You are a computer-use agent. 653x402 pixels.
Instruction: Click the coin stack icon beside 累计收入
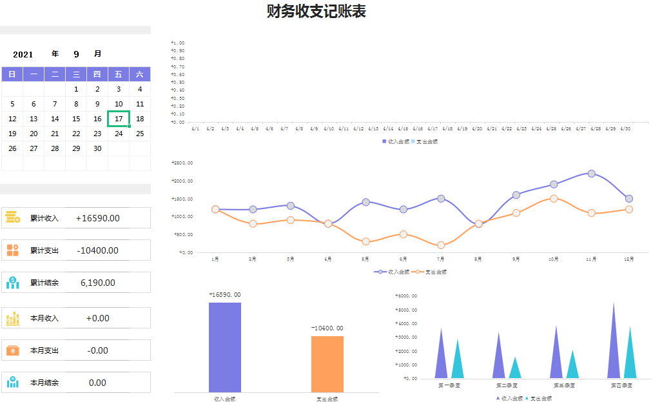[x=13, y=218]
